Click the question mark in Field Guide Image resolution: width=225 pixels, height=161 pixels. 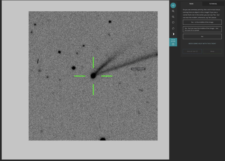click(x=173, y=44)
